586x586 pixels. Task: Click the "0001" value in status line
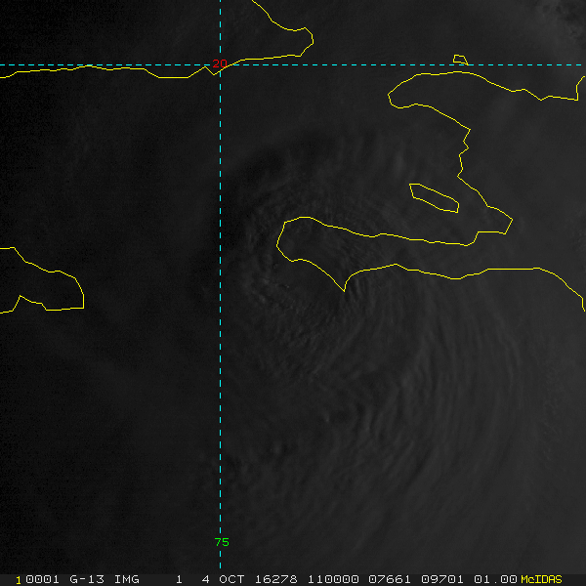coord(42,579)
